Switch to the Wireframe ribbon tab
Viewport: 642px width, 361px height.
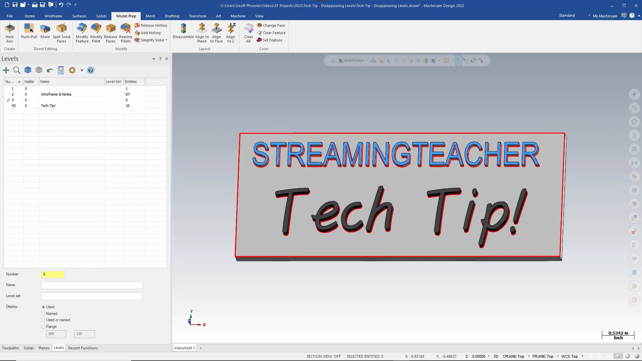tap(53, 16)
